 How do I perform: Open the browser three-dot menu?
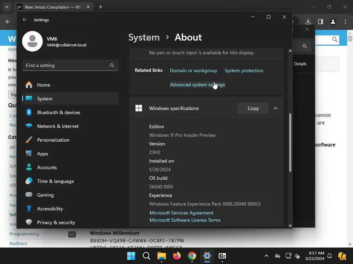tap(345, 22)
